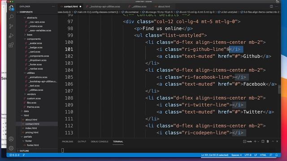Click the port/live status icon beside warnings

24,155
